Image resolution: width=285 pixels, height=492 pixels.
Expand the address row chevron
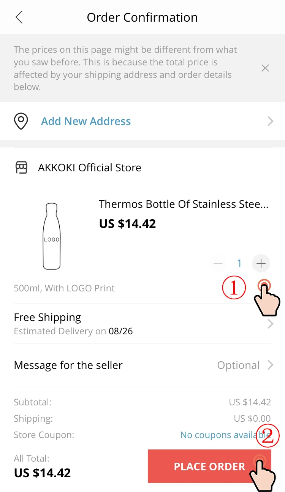[x=270, y=121]
